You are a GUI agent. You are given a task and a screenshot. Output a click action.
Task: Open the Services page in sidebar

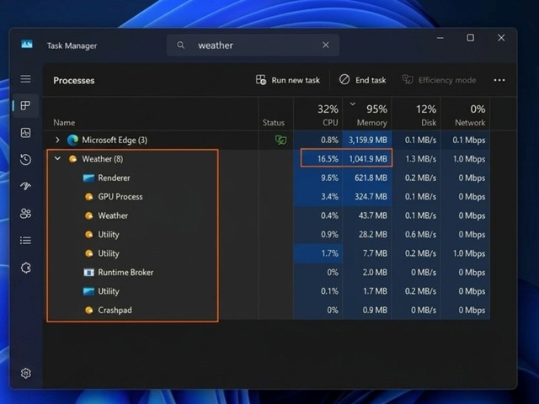coord(25,268)
